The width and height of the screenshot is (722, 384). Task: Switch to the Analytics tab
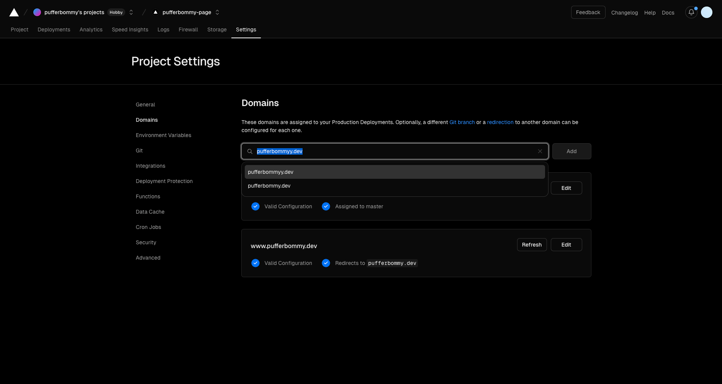[91, 29]
